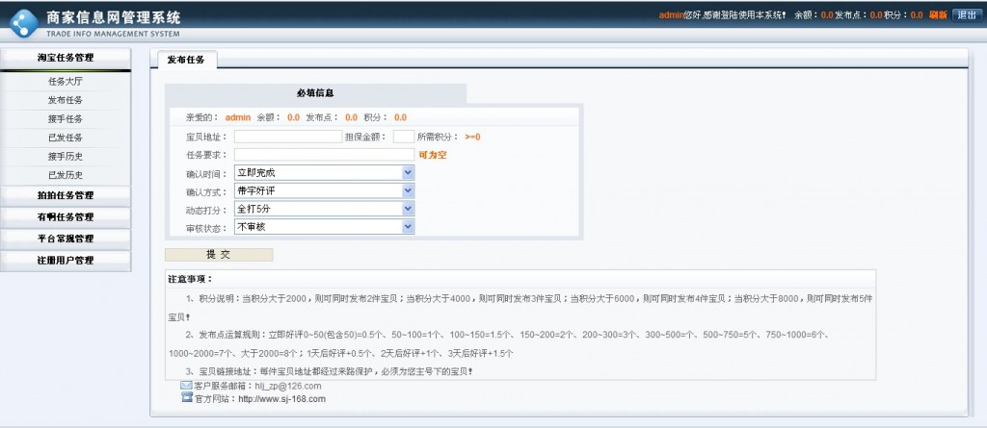Screen dimensions: 987x428
Task: Click the form's 余额 value 0.0
Action: click(x=293, y=117)
